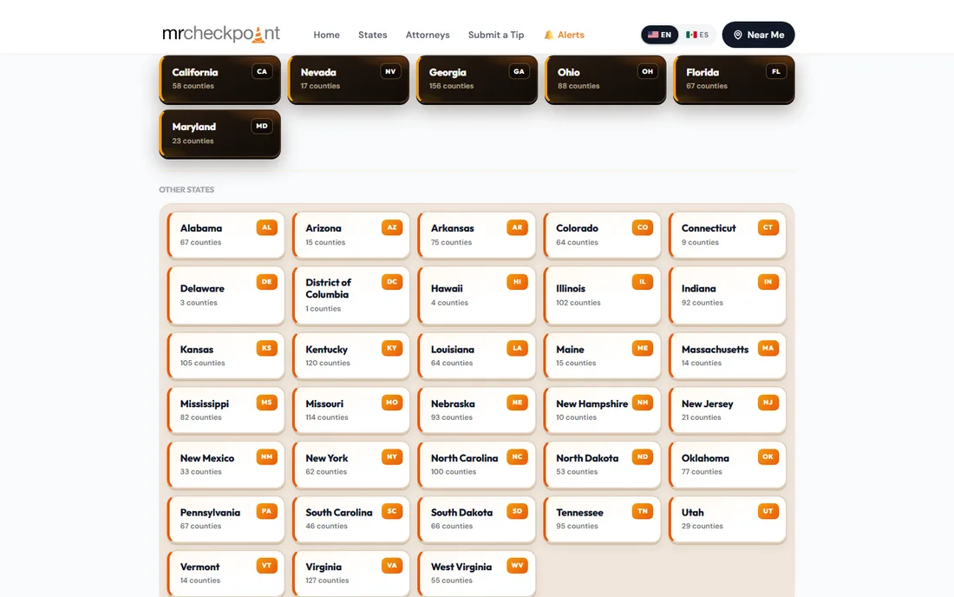Select the Alabama card
The image size is (954, 597).
(225, 235)
